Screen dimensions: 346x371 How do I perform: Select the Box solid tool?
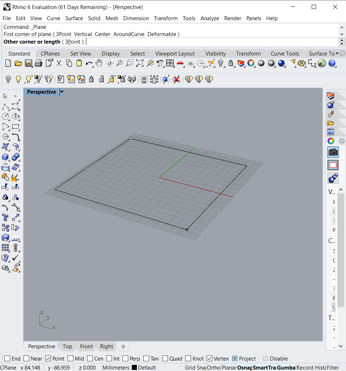click(5, 157)
